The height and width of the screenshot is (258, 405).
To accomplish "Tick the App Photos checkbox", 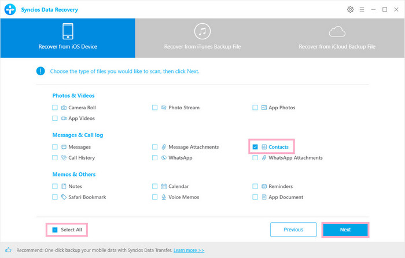I will point(255,108).
